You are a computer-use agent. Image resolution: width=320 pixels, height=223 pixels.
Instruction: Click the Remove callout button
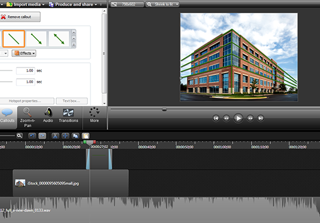pos(20,17)
